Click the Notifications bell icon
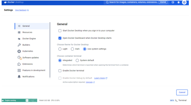 [x=19, y=77]
